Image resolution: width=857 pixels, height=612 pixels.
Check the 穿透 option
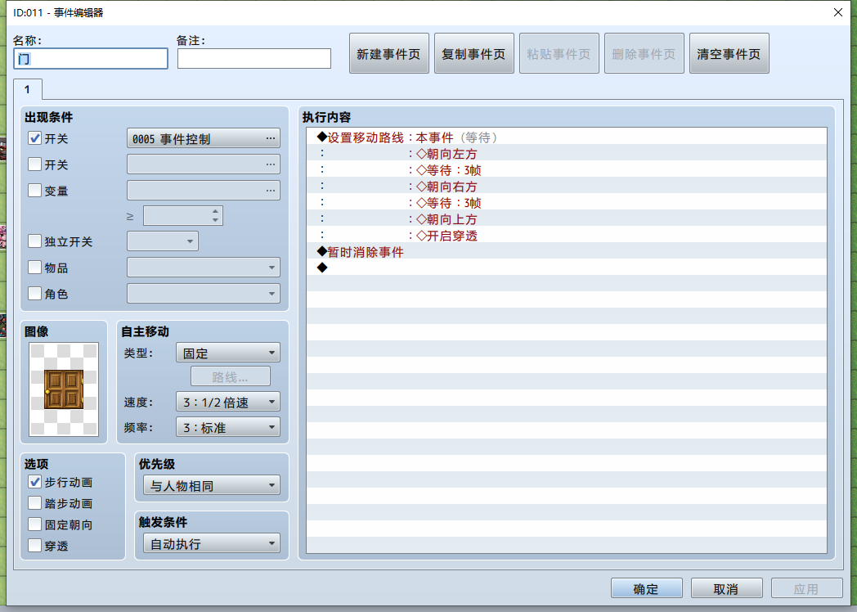[34, 546]
